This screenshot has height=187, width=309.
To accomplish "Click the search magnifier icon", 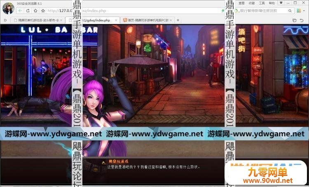I will tap(290, 11).
